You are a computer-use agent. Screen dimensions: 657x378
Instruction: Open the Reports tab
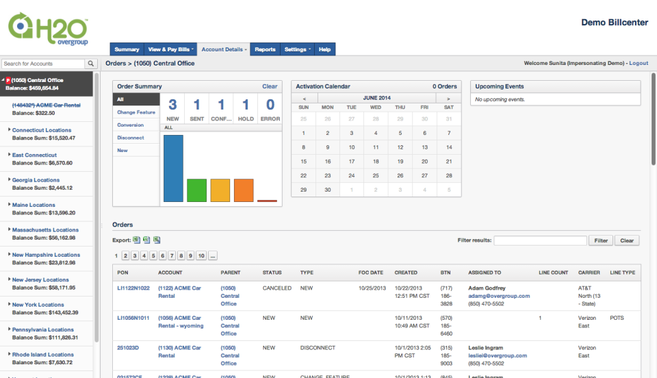(266, 49)
